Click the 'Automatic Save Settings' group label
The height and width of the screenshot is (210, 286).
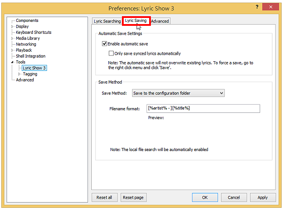point(120,34)
